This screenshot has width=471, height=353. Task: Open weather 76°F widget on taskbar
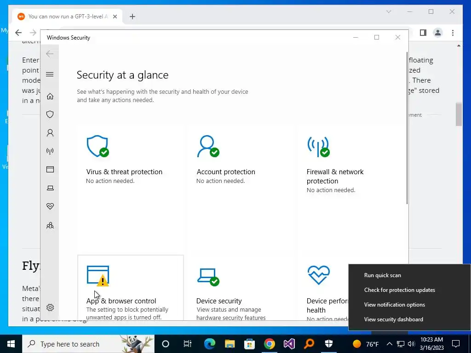[365, 344]
